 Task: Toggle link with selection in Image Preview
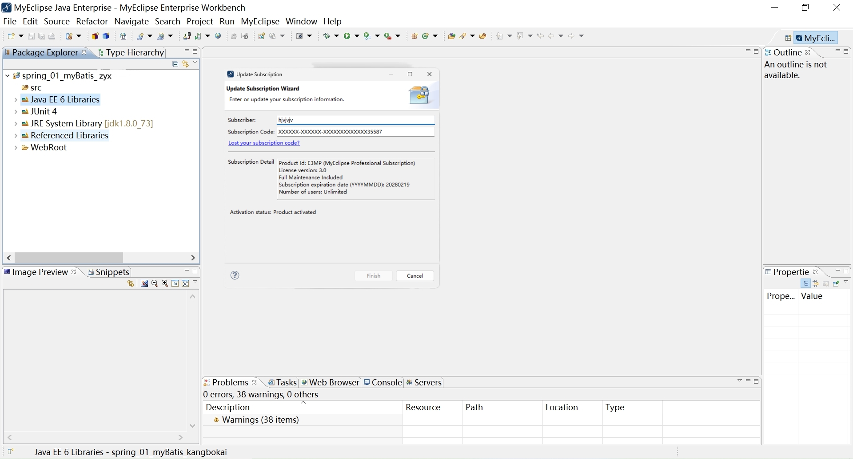131,283
